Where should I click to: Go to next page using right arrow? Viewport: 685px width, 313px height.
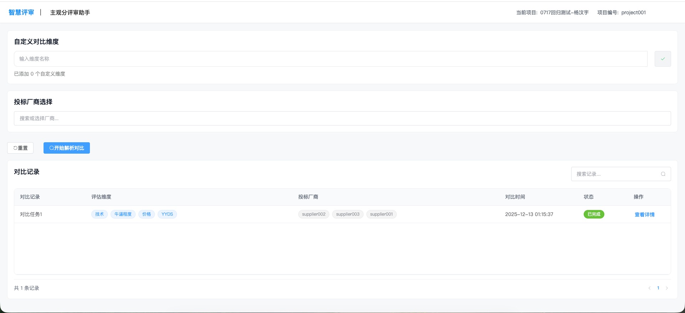pos(666,288)
